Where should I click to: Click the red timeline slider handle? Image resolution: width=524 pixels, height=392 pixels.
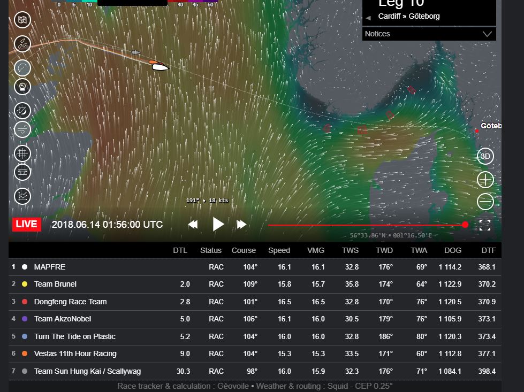(x=465, y=225)
